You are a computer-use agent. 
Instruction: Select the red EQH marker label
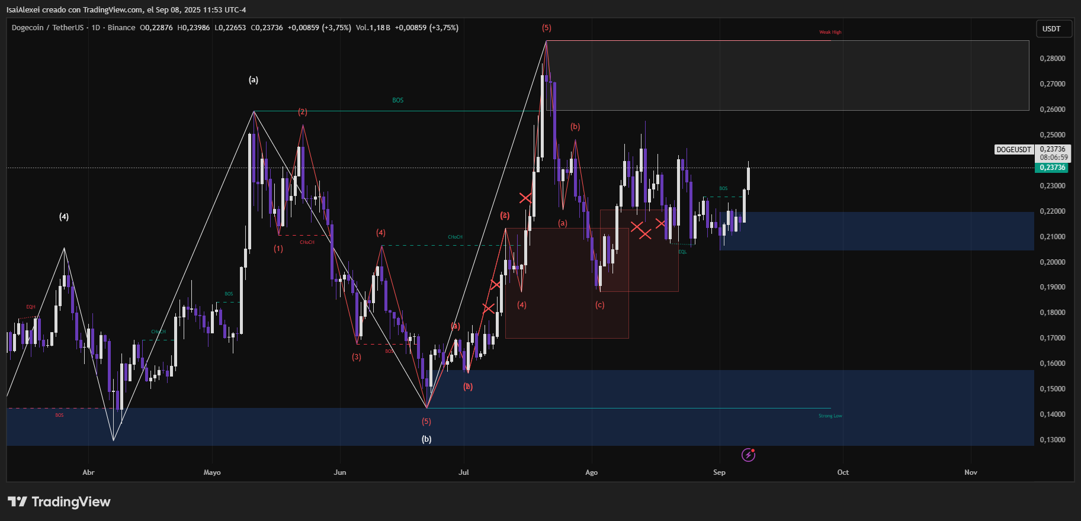[31, 307]
